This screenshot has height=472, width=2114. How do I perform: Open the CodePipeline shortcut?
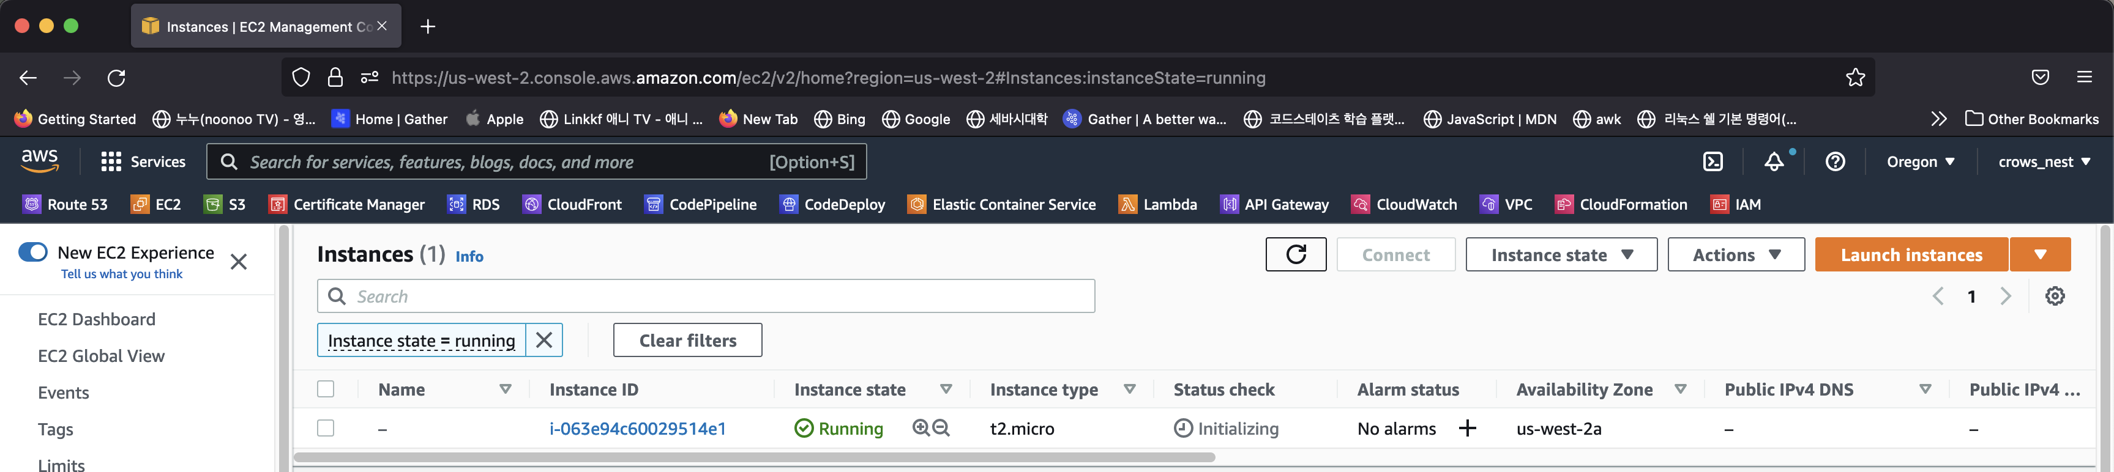[701, 204]
